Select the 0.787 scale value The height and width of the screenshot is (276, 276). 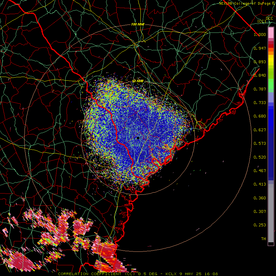[260, 89]
